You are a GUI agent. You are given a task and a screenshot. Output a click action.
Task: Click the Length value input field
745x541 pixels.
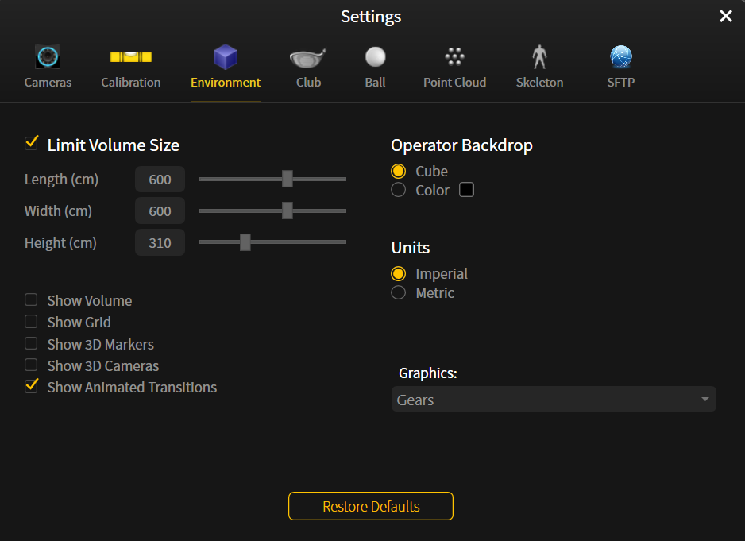pos(160,180)
